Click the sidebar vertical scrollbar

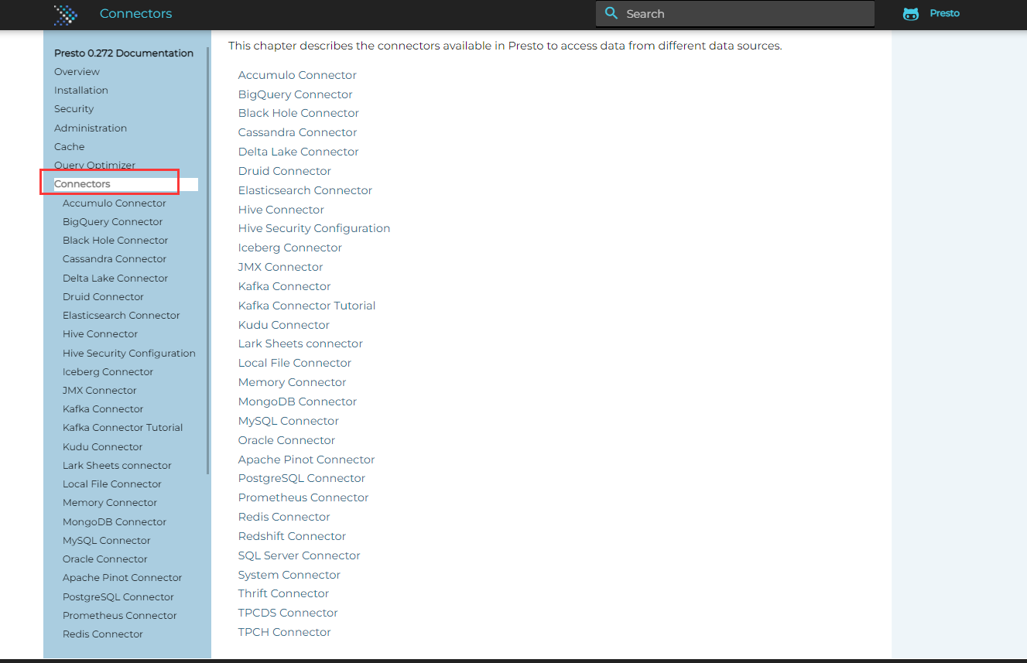[x=207, y=259]
